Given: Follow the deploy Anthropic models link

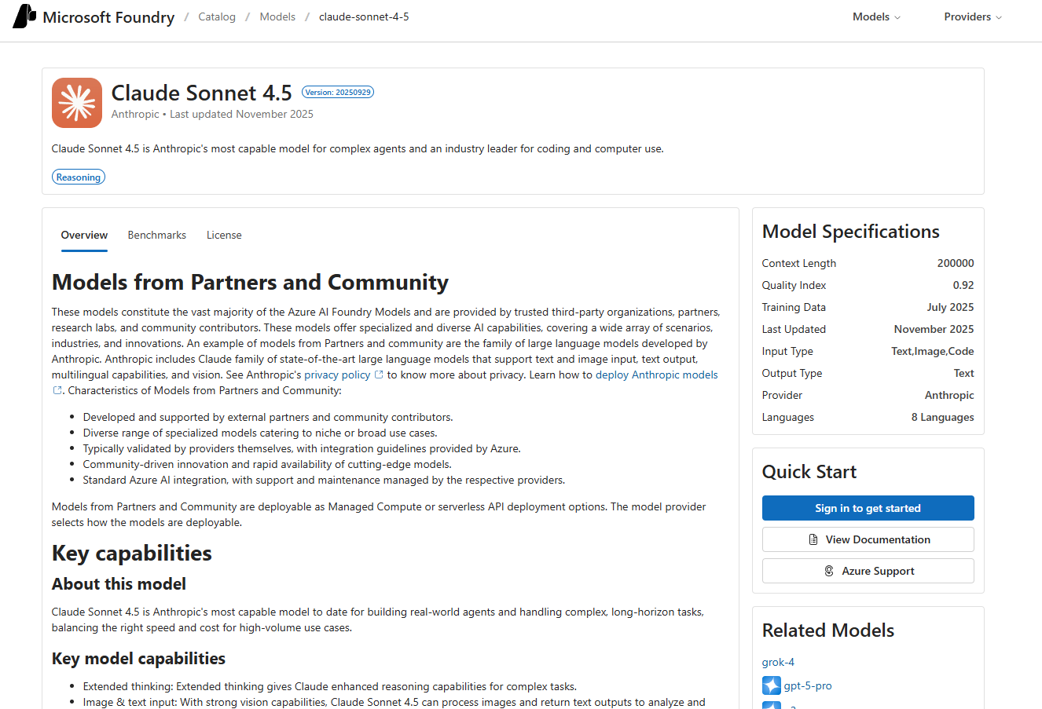Looking at the screenshot, I should tap(657, 375).
